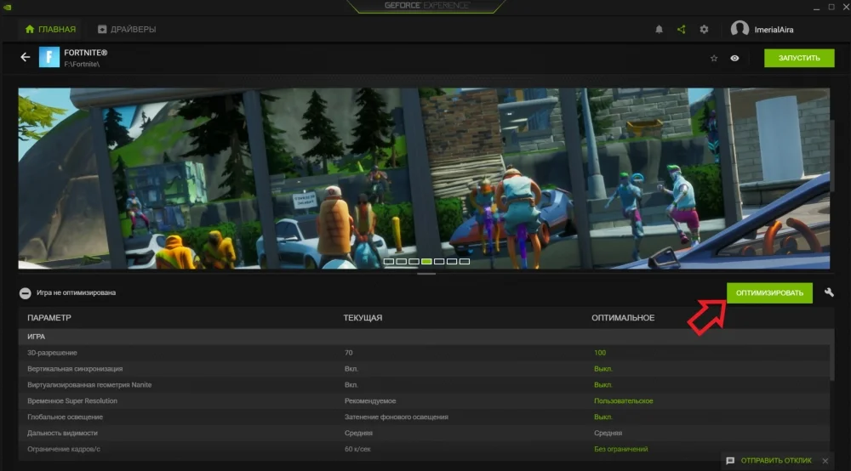This screenshot has width=851, height=471.
Task: Click the 60 к/сек current value
Action: [x=357, y=449]
